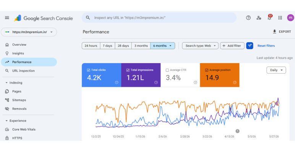This screenshot has height=152, width=295.
Task: Click the URL inspection search field
Action: [x=159, y=18]
